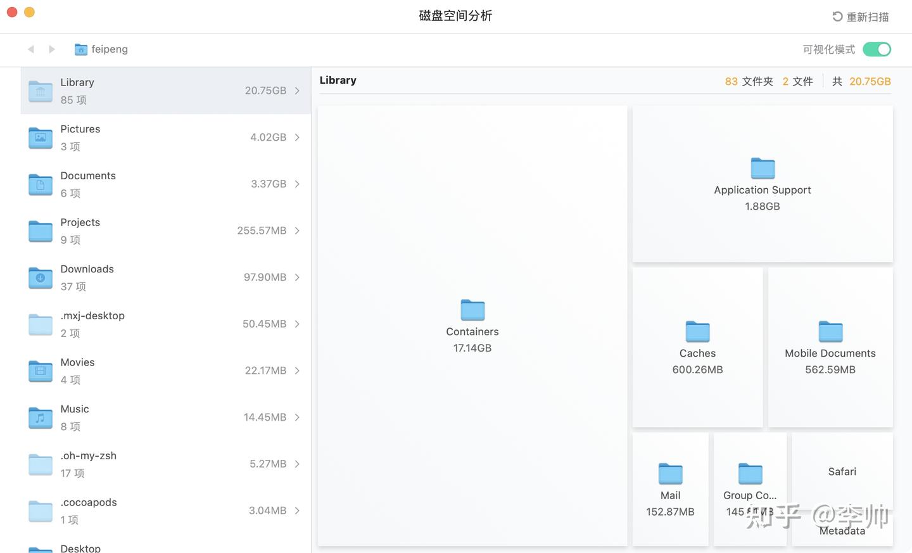Click the .oh-my-zsh name in the list
The height and width of the screenshot is (553, 912).
click(89, 455)
